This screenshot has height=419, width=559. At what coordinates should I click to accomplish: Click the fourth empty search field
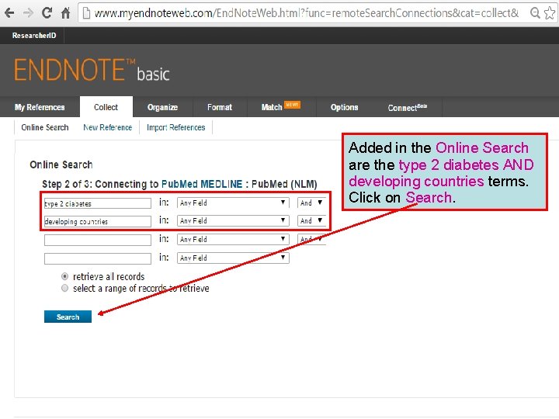tap(98, 258)
